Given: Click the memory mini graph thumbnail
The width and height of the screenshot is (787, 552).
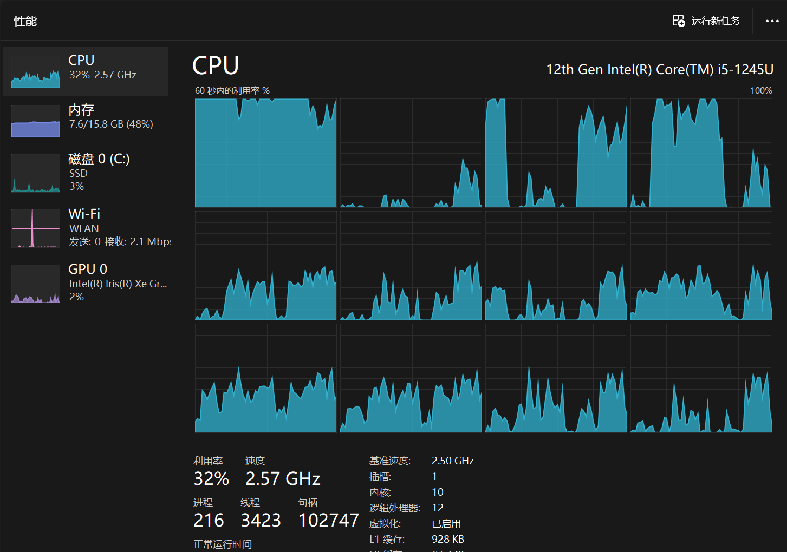Looking at the screenshot, I should point(36,121).
